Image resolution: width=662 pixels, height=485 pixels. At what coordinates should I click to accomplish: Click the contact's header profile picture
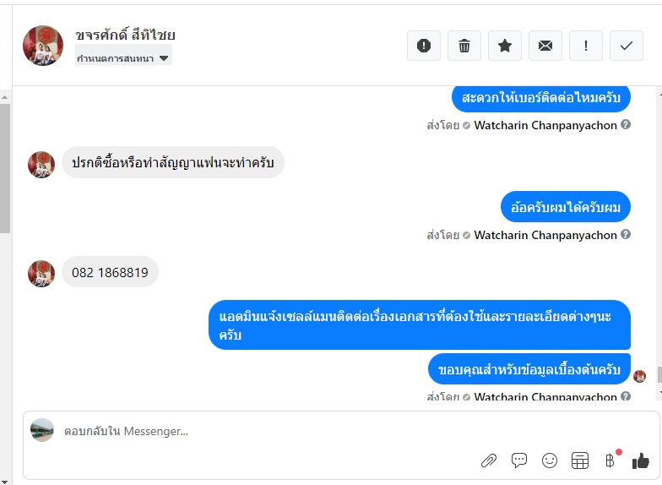click(43, 46)
